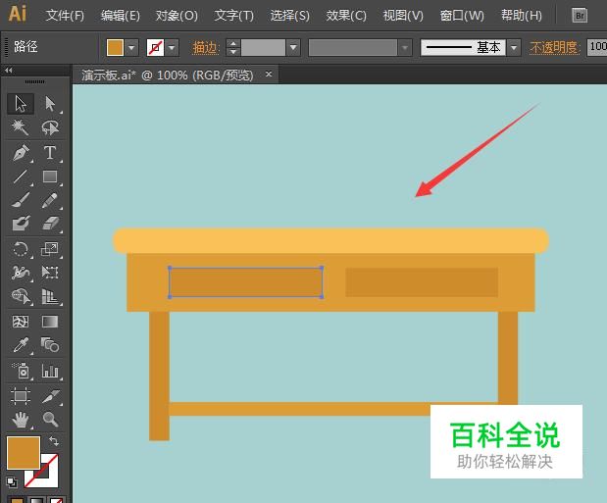Select the Zoom tool

50,420
